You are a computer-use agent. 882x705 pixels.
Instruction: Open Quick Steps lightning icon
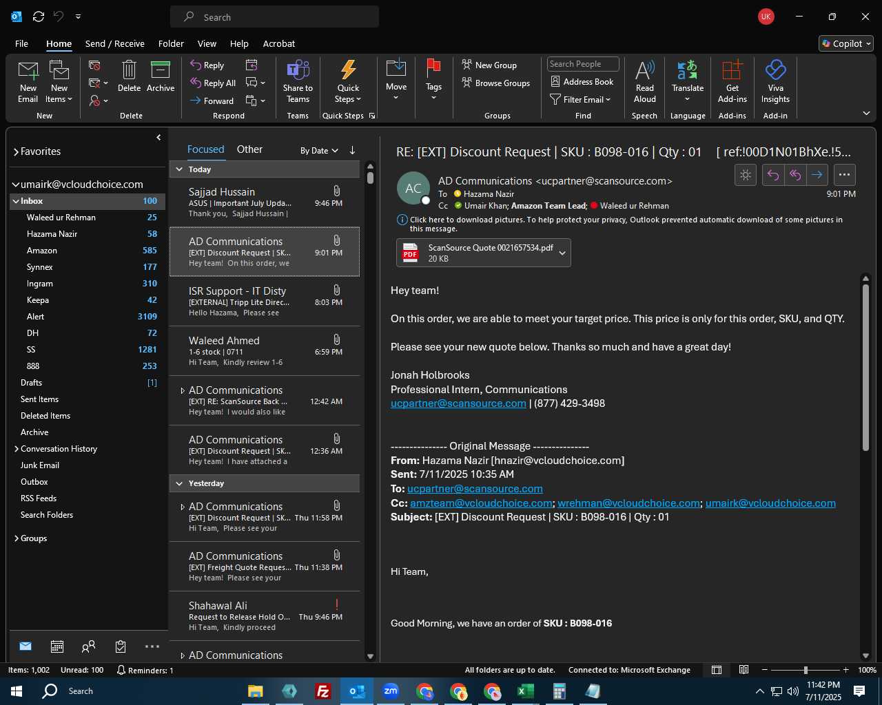(x=348, y=70)
